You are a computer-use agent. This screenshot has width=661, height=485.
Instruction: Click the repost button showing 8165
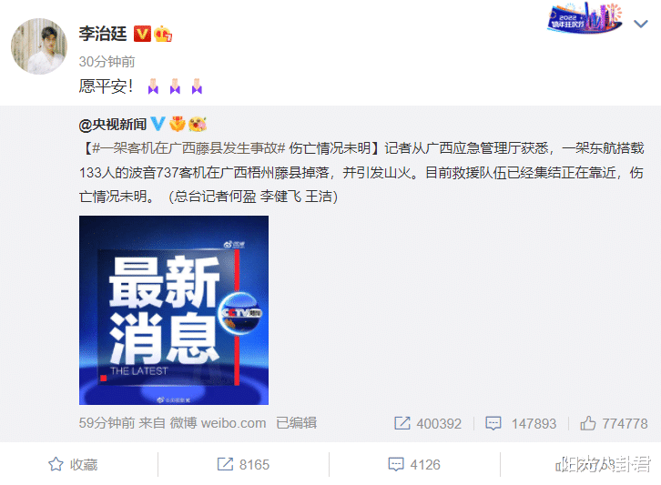point(243,464)
